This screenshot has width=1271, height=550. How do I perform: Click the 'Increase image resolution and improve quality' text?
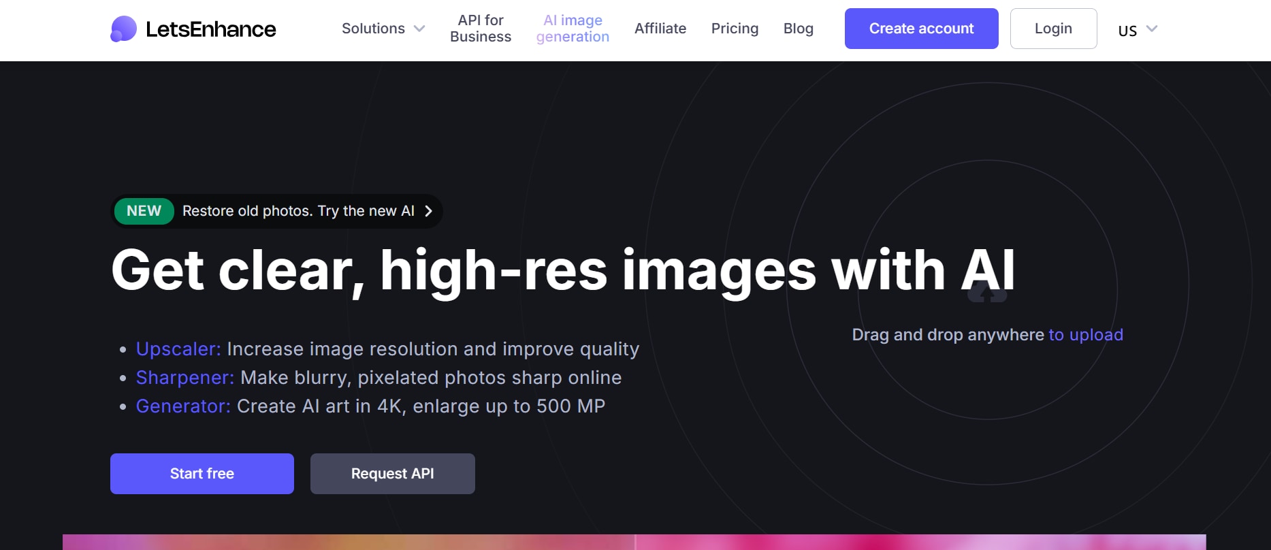(433, 349)
